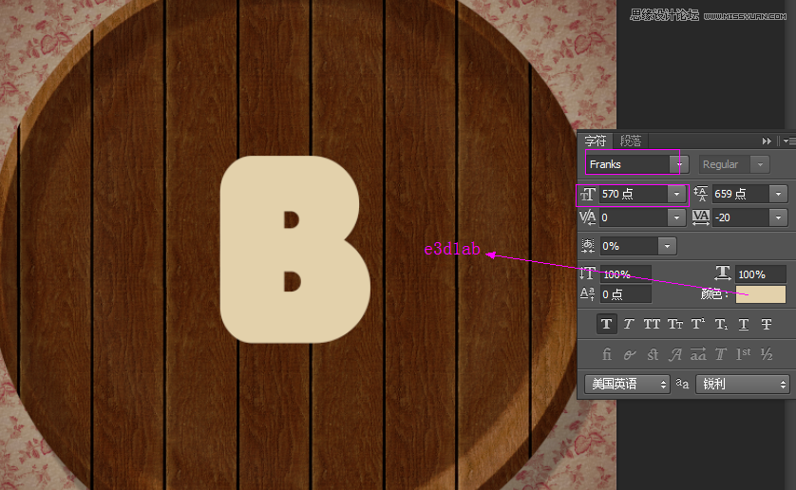This screenshot has height=490, width=796.
Task: Toggle Strikethrough style
Action: [767, 324]
